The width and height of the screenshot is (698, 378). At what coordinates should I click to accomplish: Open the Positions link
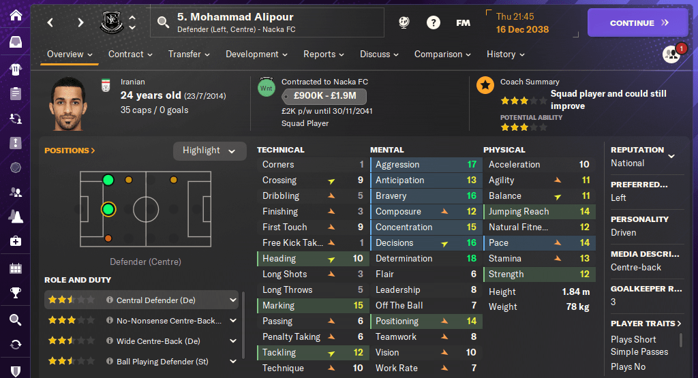[x=70, y=151]
